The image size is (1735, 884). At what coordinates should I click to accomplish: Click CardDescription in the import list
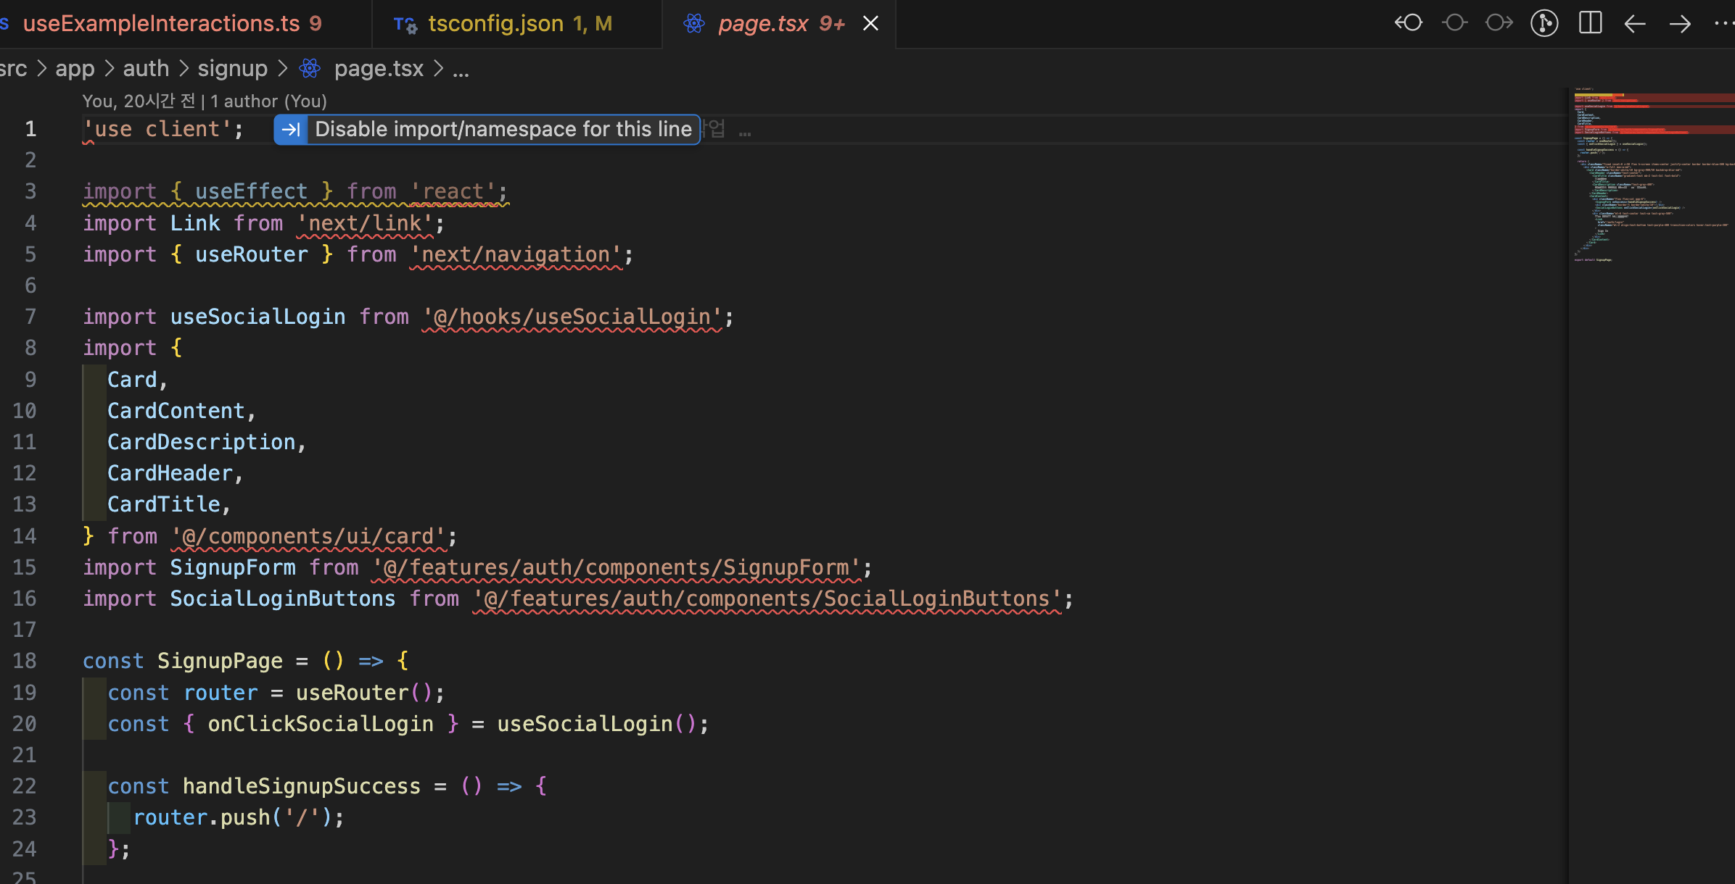click(x=202, y=442)
